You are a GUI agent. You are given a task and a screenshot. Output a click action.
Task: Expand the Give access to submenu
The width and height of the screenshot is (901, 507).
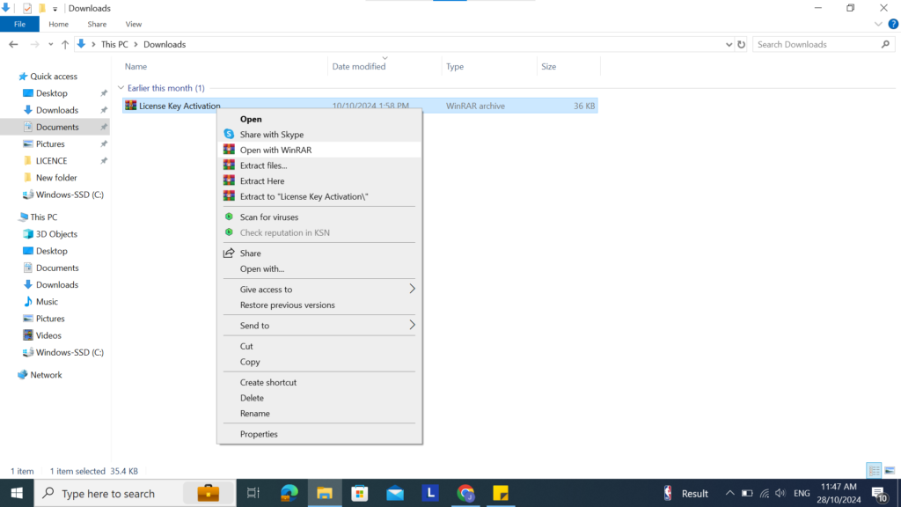point(319,290)
